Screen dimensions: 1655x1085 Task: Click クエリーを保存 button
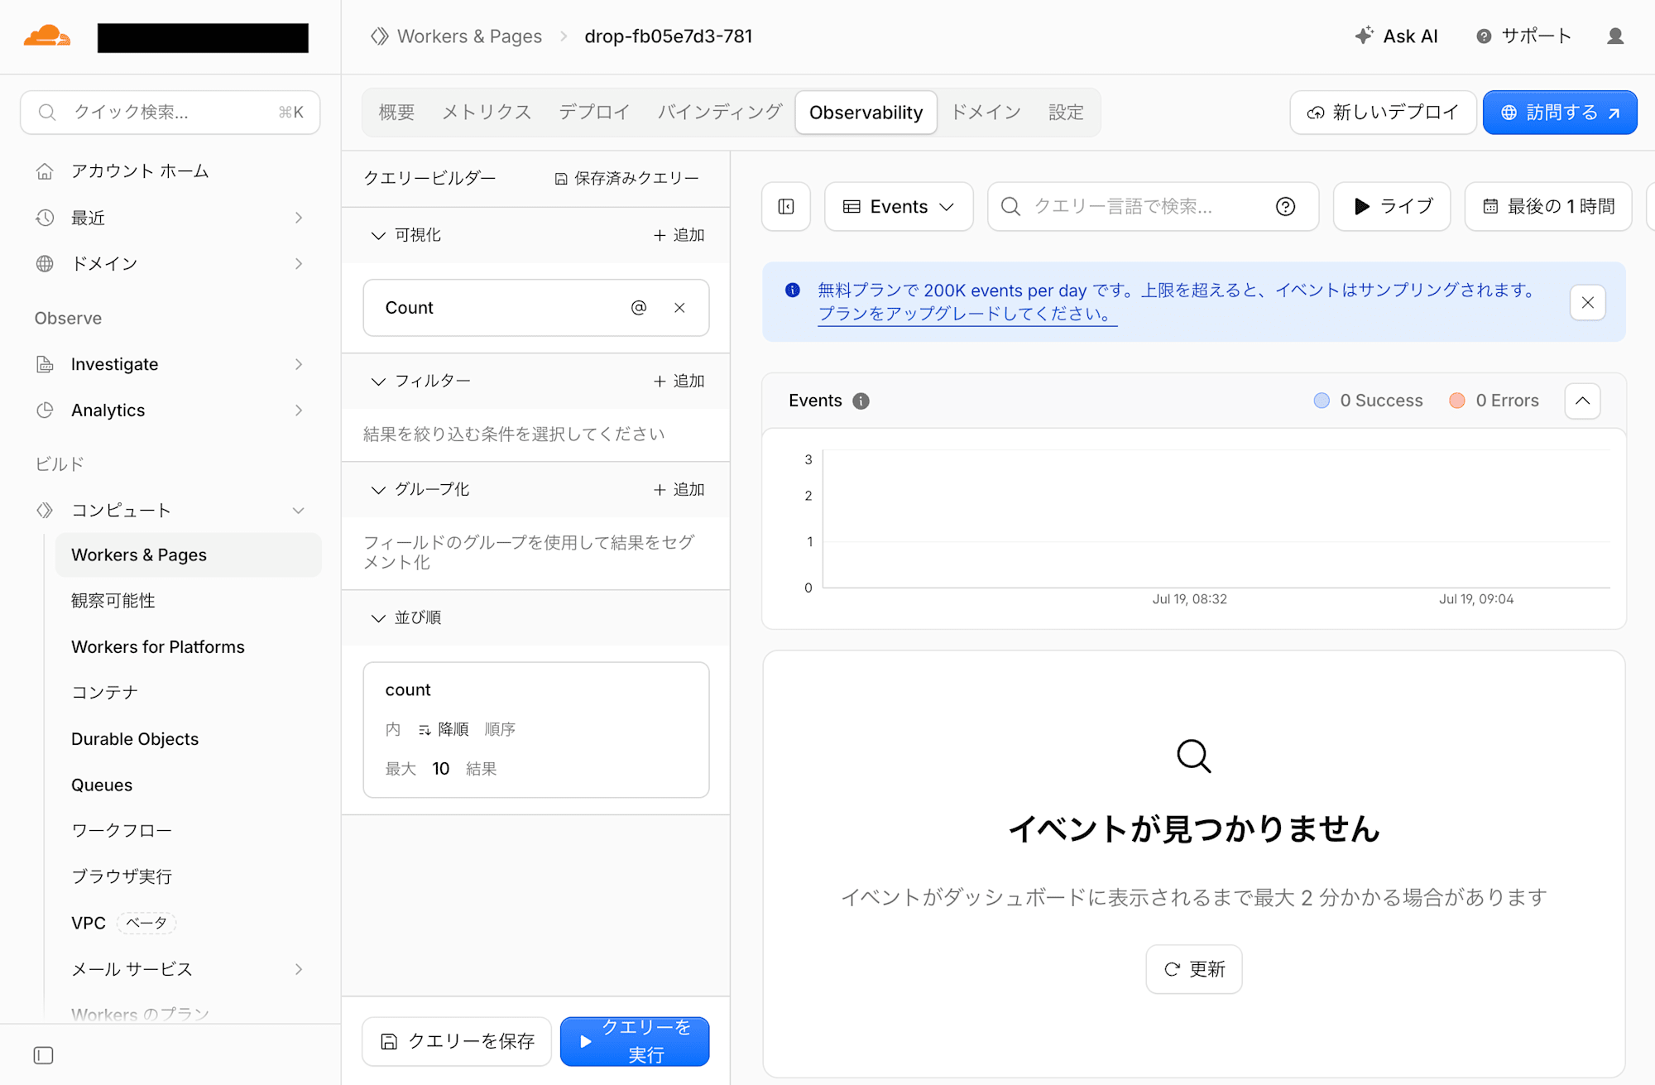point(457,1041)
